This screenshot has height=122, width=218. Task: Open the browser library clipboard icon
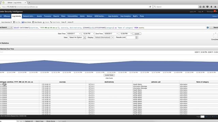(x=204, y=7)
